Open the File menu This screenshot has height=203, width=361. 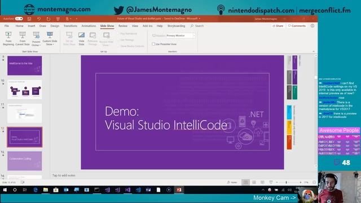pos(7,26)
